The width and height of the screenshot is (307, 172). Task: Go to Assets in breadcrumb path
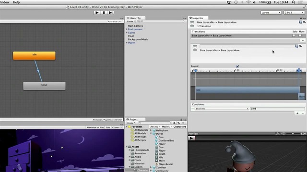click(154, 127)
